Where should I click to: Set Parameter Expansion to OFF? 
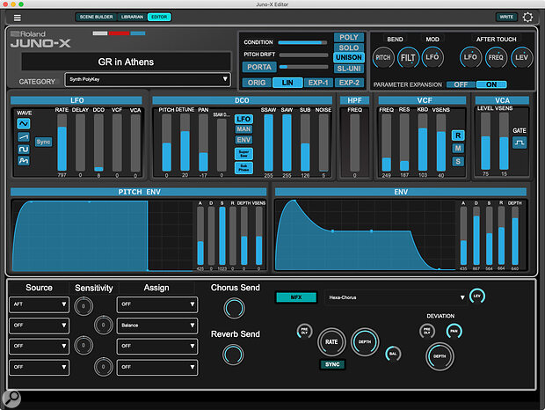pyautogui.click(x=461, y=84)
